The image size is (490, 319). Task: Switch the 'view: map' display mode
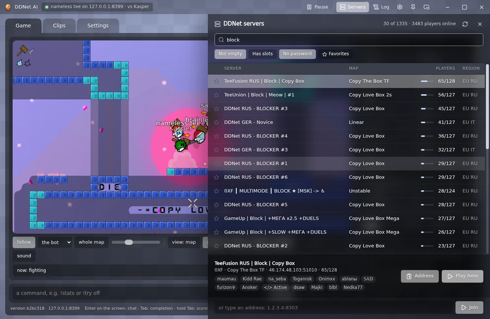[x=184, y=242]
